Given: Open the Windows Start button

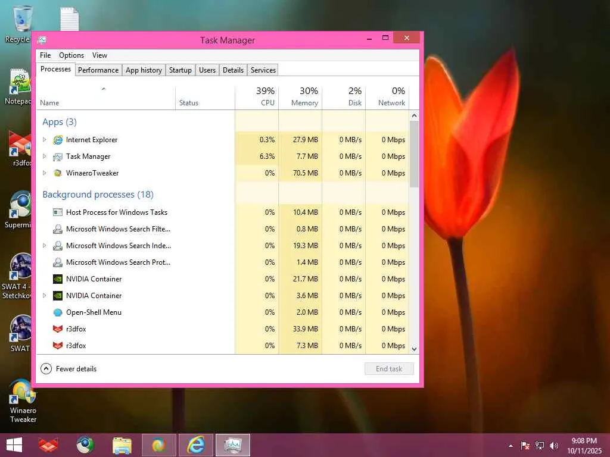Looking at the screenshot, I should tap(14, 445).
